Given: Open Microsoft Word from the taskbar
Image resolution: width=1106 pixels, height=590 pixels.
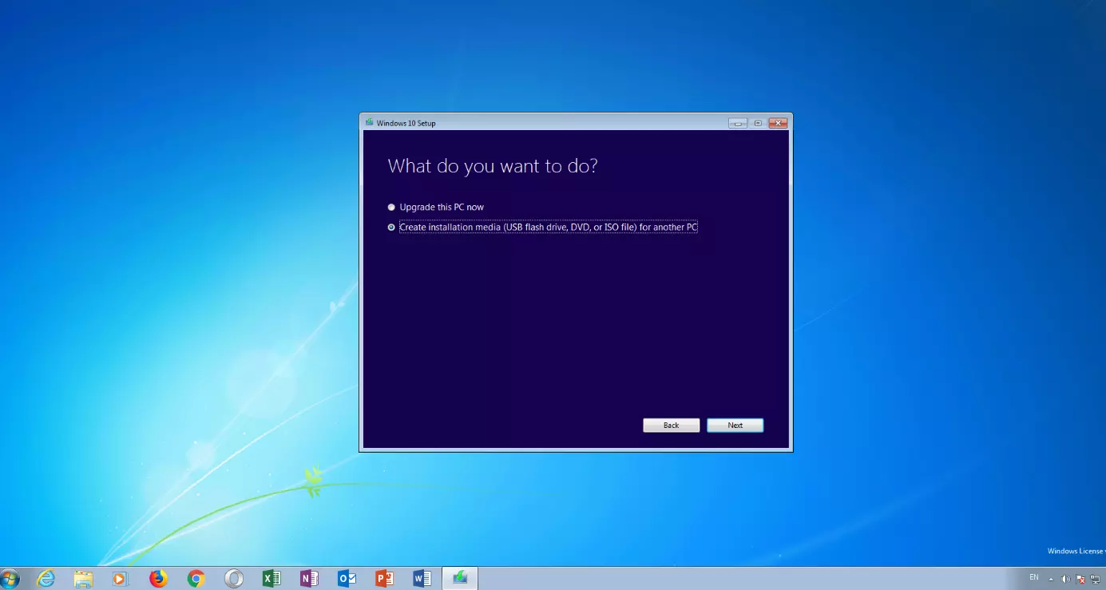Looking at the screenshot, I should click(422, 579).
